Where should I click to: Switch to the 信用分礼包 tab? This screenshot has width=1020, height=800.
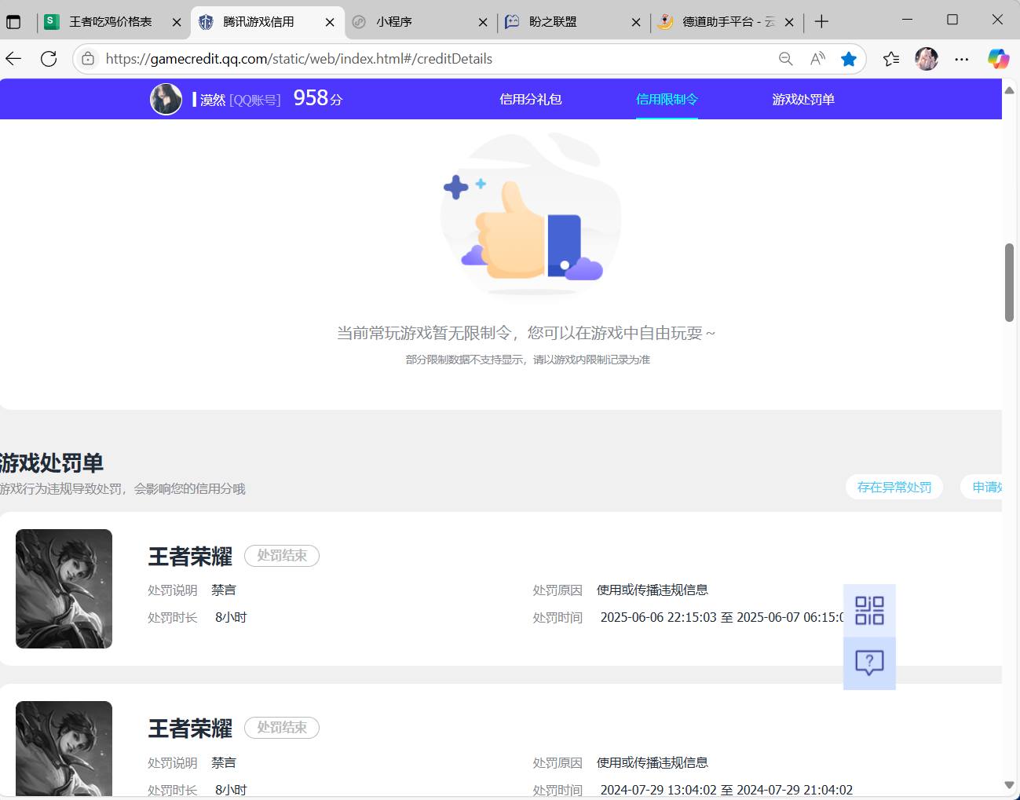[530, 98]
